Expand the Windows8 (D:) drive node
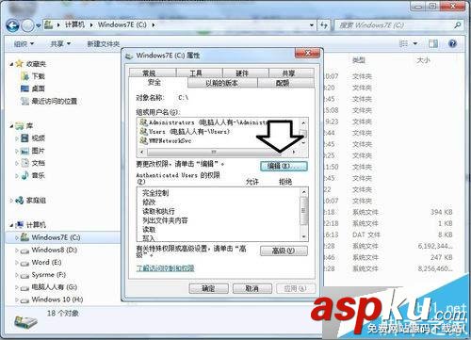471x340 pixels. [x=17, y=250]
